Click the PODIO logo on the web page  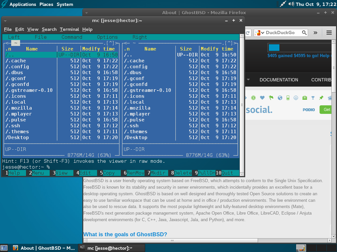coord(309,110)
